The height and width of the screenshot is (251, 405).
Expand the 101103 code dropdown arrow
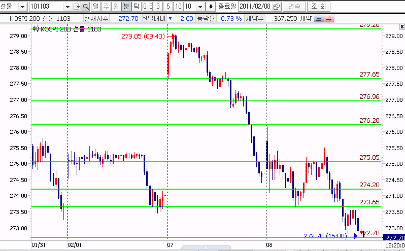pos(68,7)
